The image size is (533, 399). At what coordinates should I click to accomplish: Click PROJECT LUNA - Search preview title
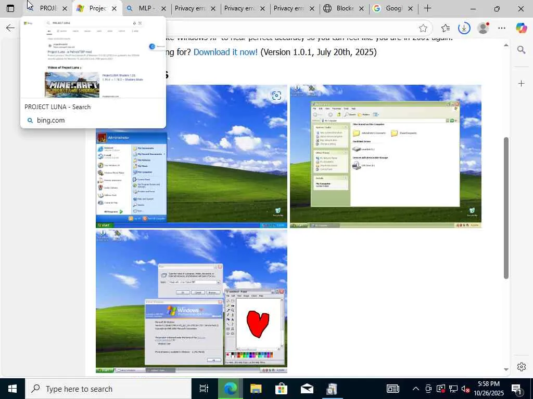coord(57,107)
